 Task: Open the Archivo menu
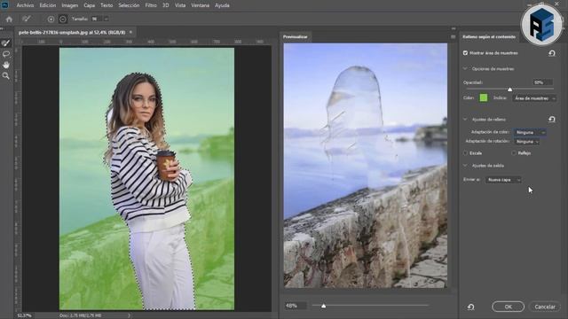[25, 5]
